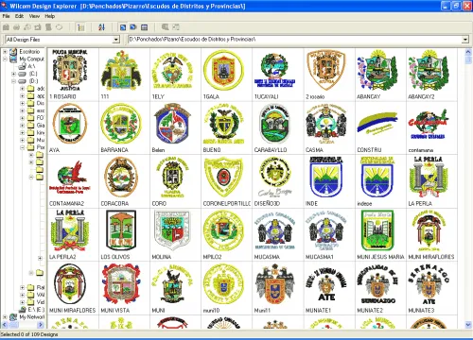
Task: Collapse the Pon folder node
Action: coord(22,147)
